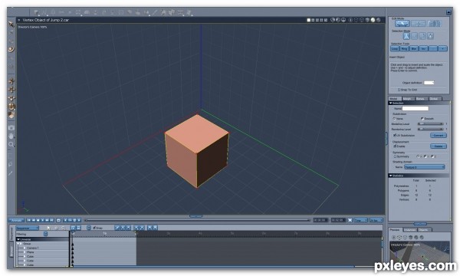The height and width of the screenshot is (276, 460).
Task: Switch to the Bones tab
Action: pos(420,99)
